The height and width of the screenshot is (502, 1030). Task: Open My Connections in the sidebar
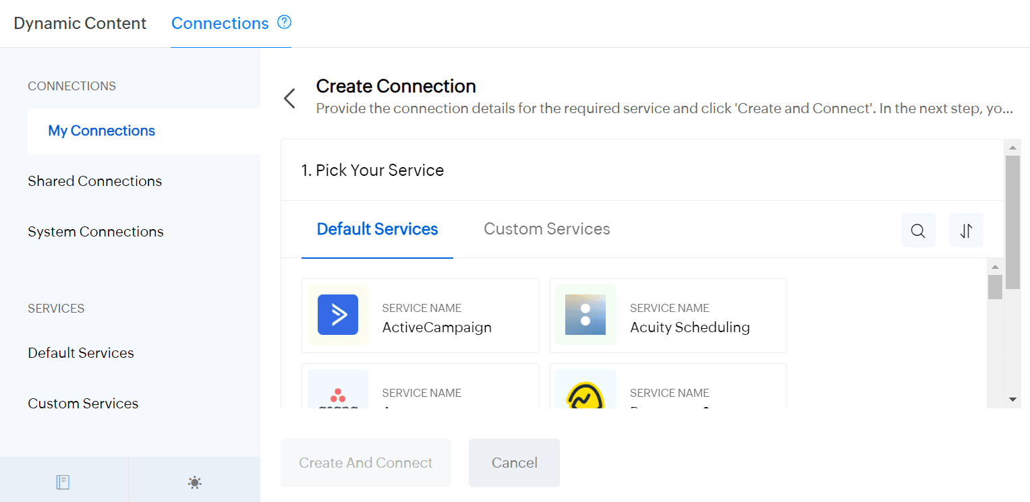click(x=144, y=131)
